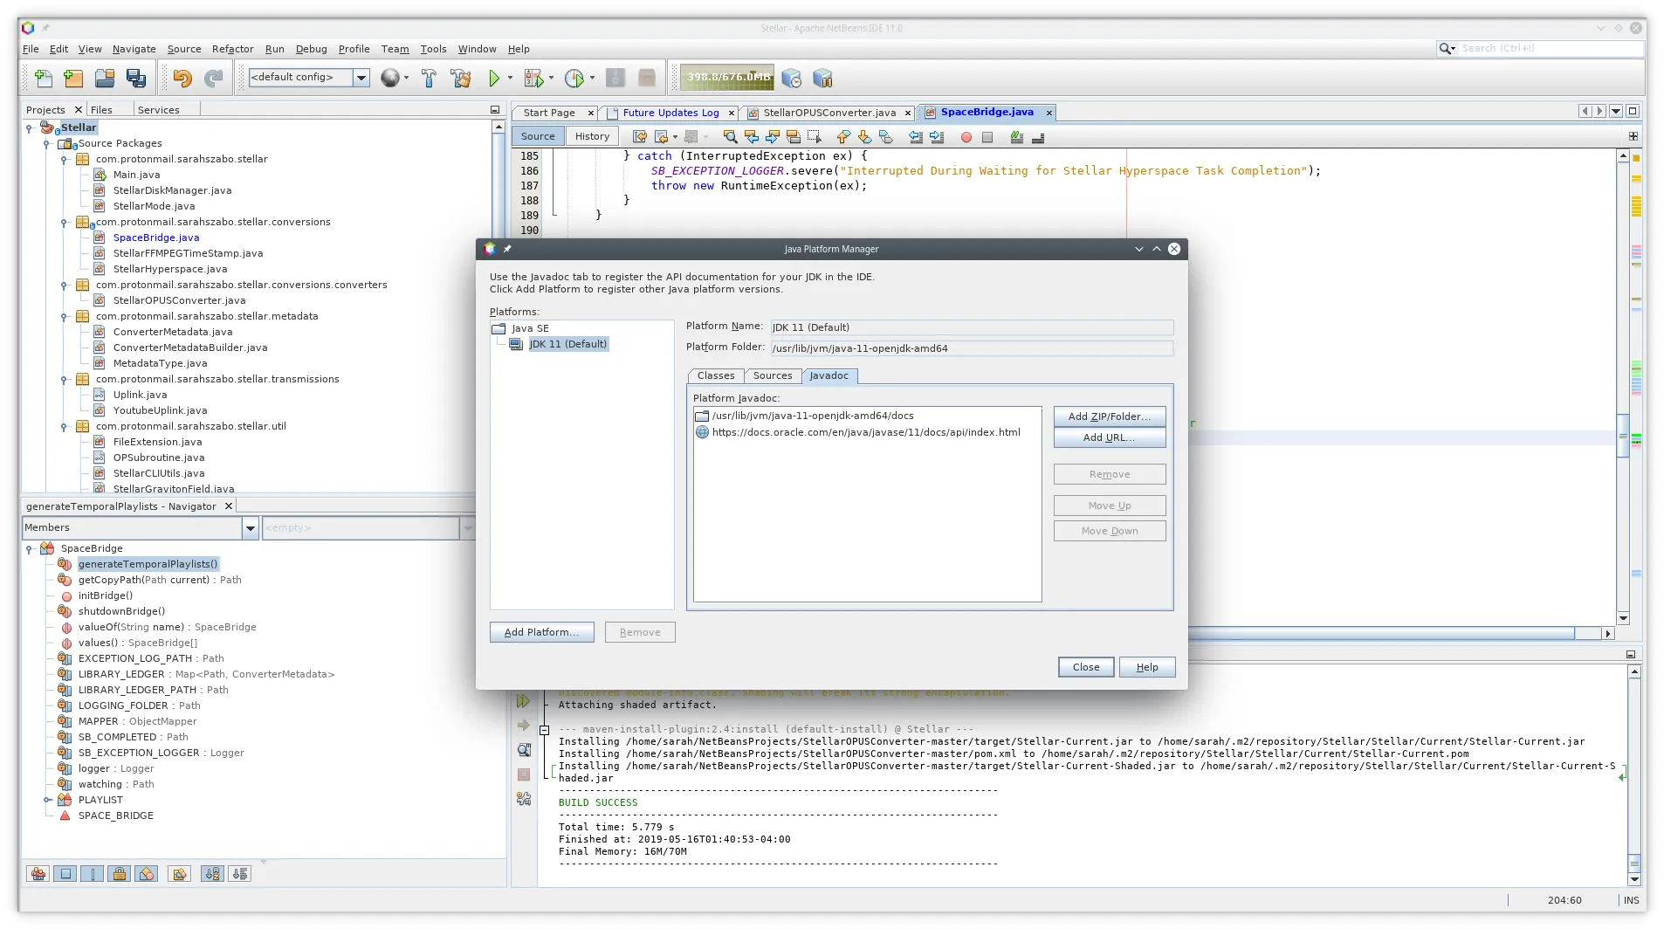1664x929 pixels.
Task: Click the memory usage indicator bar
Action: tap(727, 78)
